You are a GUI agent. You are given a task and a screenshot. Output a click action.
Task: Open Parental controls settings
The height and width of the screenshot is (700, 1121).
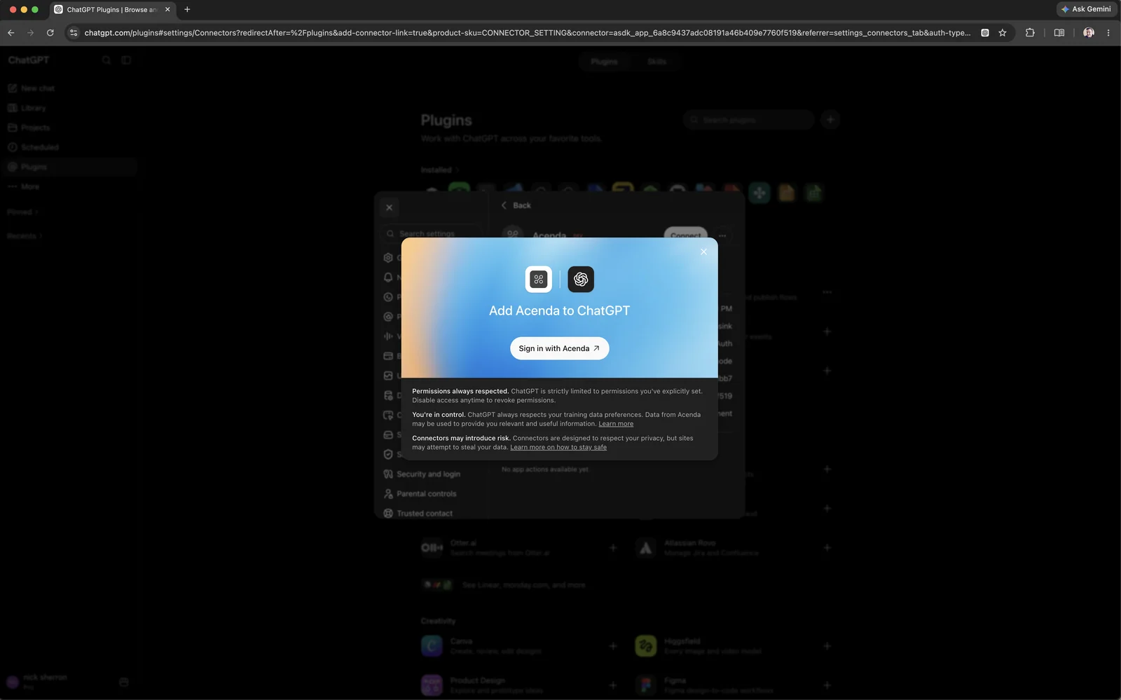coord(426,494)
